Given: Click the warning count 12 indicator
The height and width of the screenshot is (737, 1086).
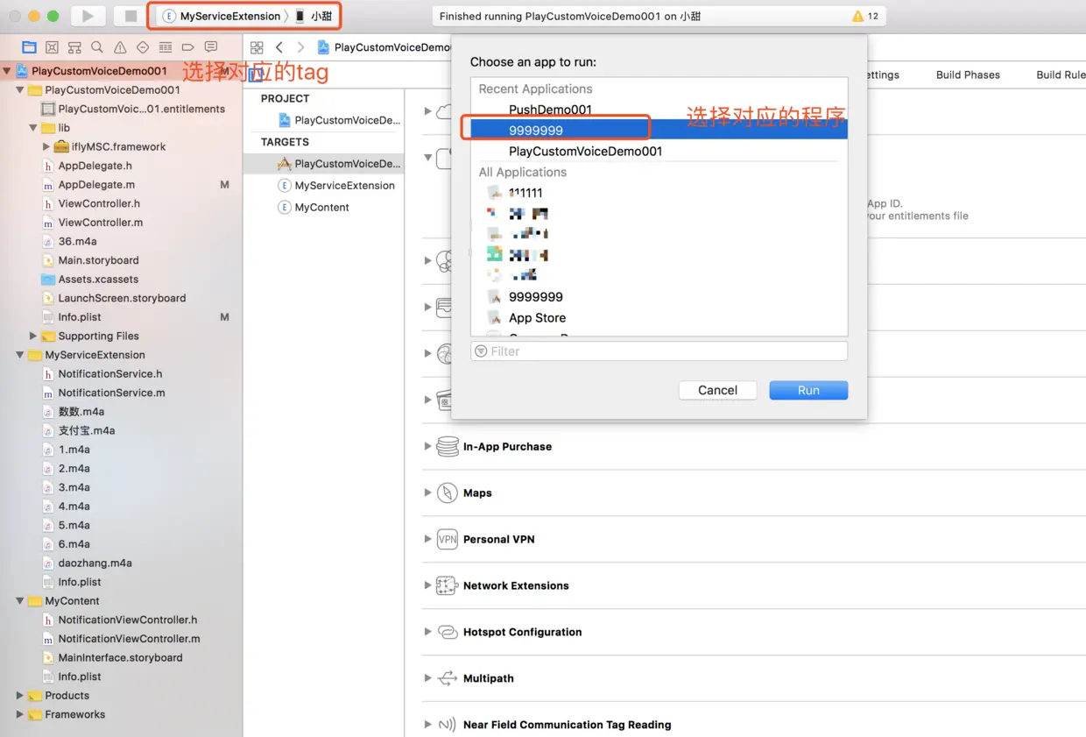Looking at the screenshot, I should point(865,16).
